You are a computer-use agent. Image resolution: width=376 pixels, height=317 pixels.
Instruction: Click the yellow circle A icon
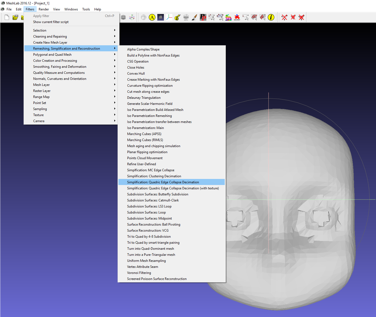click(152, 18)
